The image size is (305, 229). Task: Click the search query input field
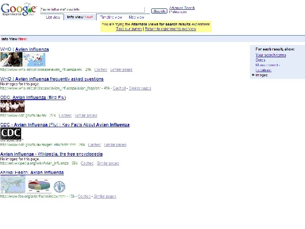coord(93,9)
